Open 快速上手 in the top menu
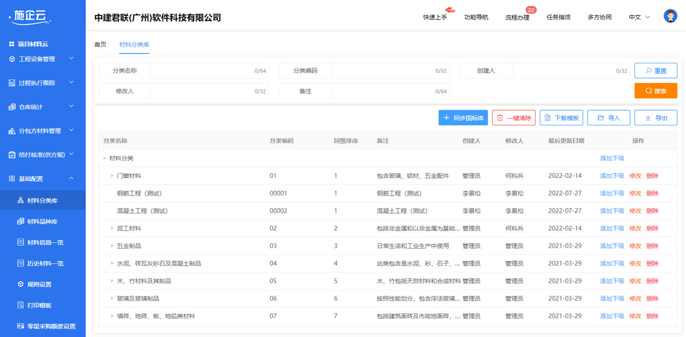 click(435, 17)
